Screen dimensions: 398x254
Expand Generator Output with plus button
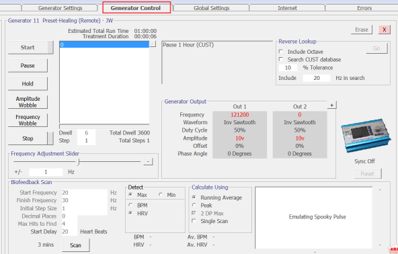click(331, 105)
